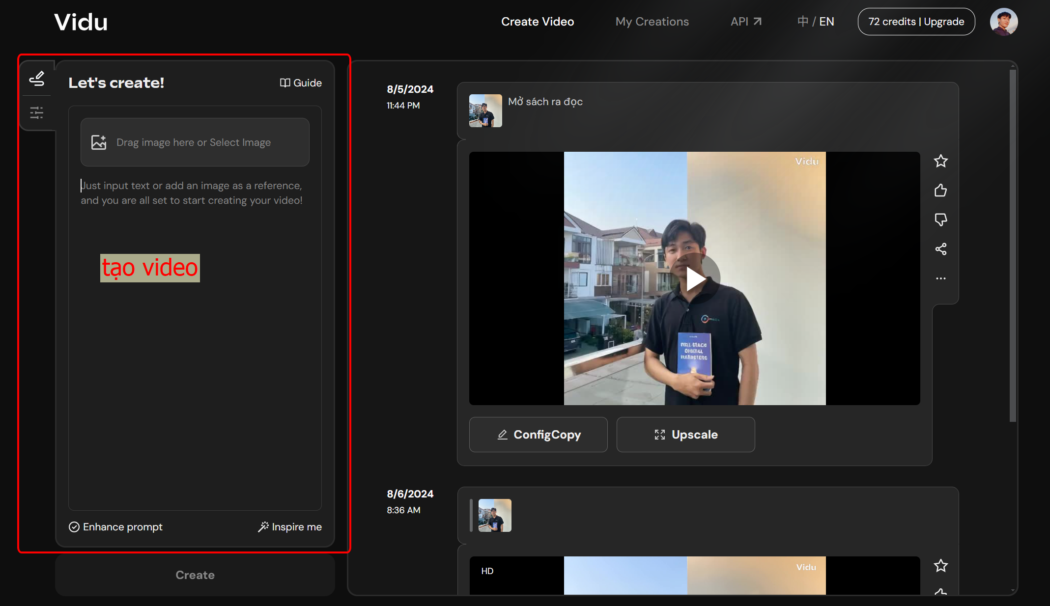Switch the interface language to Chinese
1050x606 pixels.
point(802,21)
